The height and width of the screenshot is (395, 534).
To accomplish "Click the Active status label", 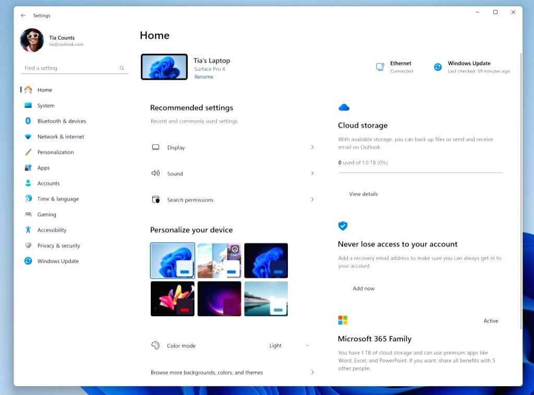I will (x=491, y=321).
